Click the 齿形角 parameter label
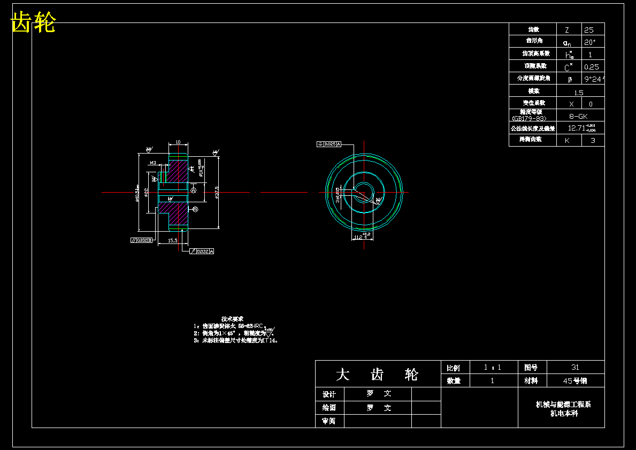The image size is (636, 450). tap(534, 41)
